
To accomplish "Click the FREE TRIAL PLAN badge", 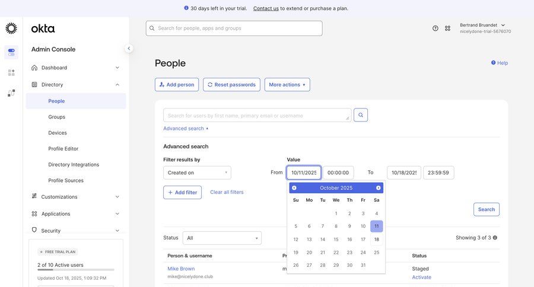I will point(58,252).
